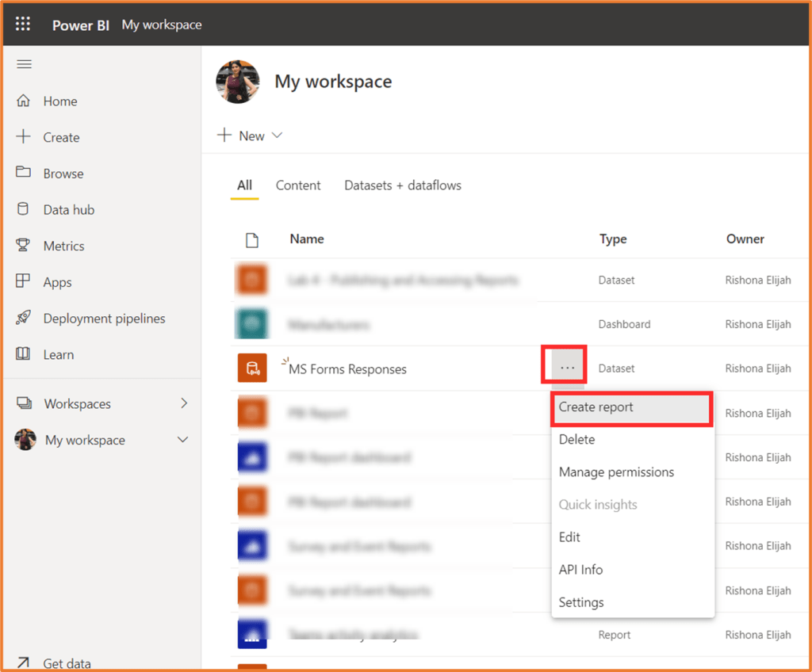812x672 pixels.
Task: Click the Home icon in sidebar
Action: (24, 101)
